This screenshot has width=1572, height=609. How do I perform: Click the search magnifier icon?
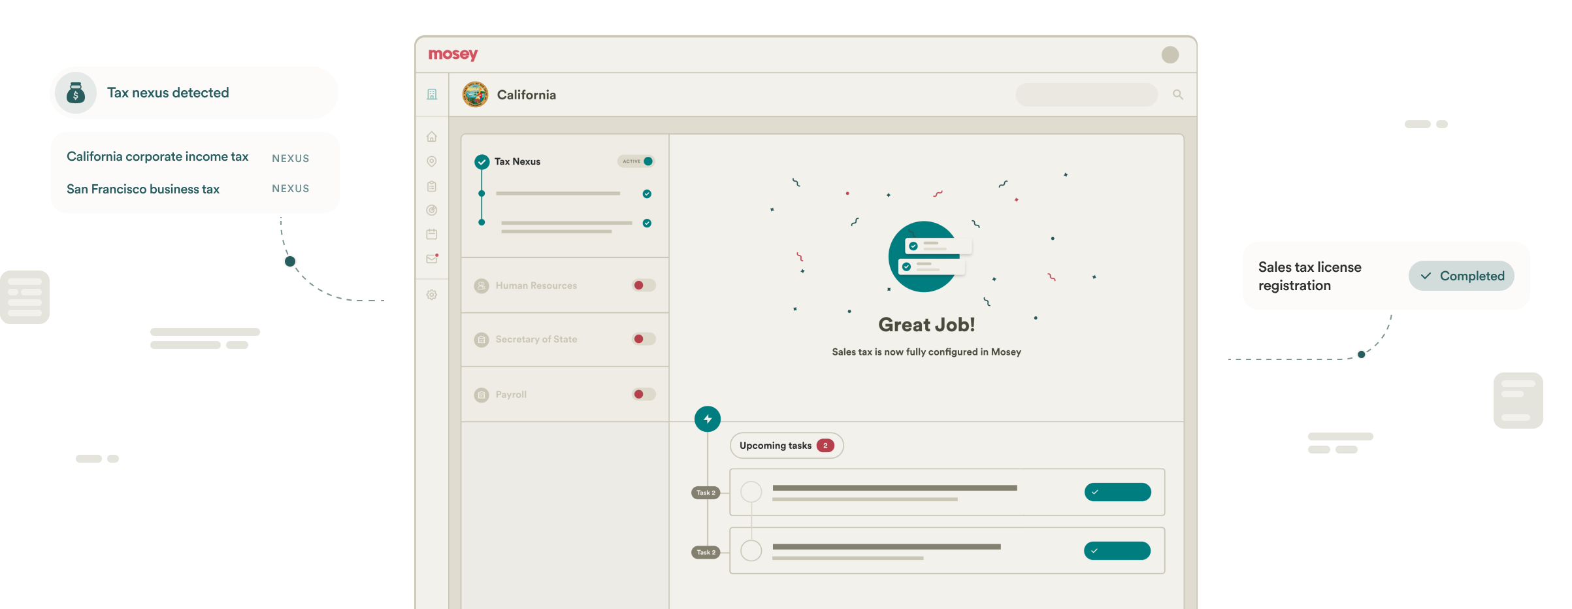[x=1177, y=95]
